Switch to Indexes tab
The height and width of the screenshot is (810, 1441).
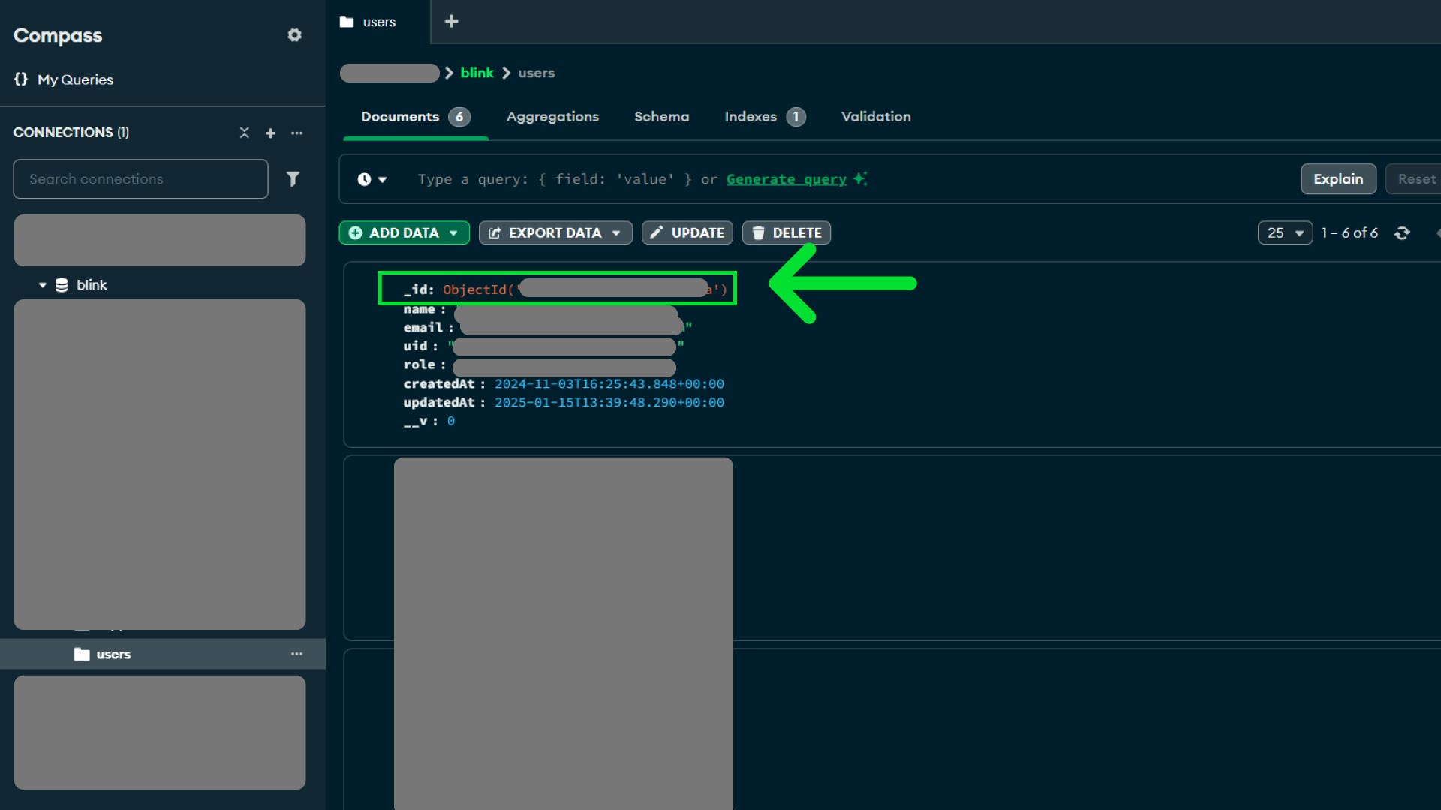[x=764, y=117]
